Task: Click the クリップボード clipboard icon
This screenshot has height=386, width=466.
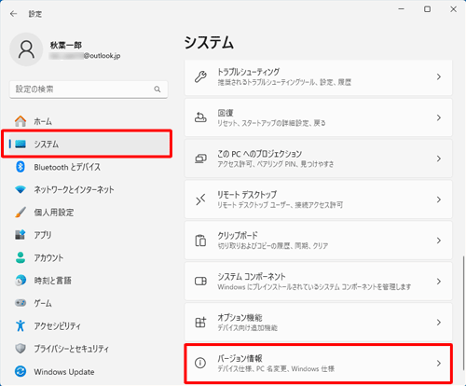Action: 200,241
